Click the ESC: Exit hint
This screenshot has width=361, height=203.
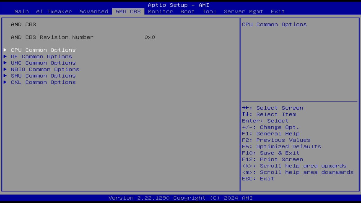coord(258,179)
